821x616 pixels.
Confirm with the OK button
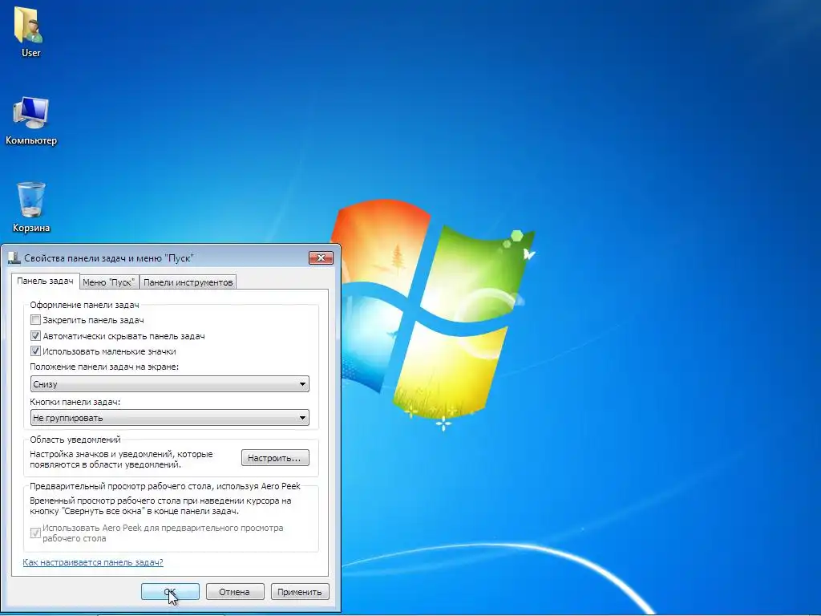pyautogui.click(x=170, y=592)
